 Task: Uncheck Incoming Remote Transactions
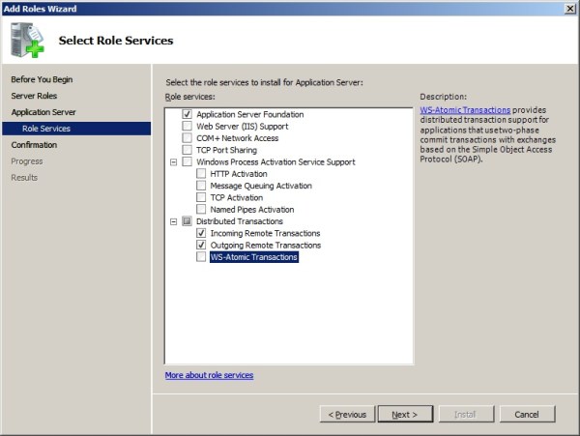(201, 233)
